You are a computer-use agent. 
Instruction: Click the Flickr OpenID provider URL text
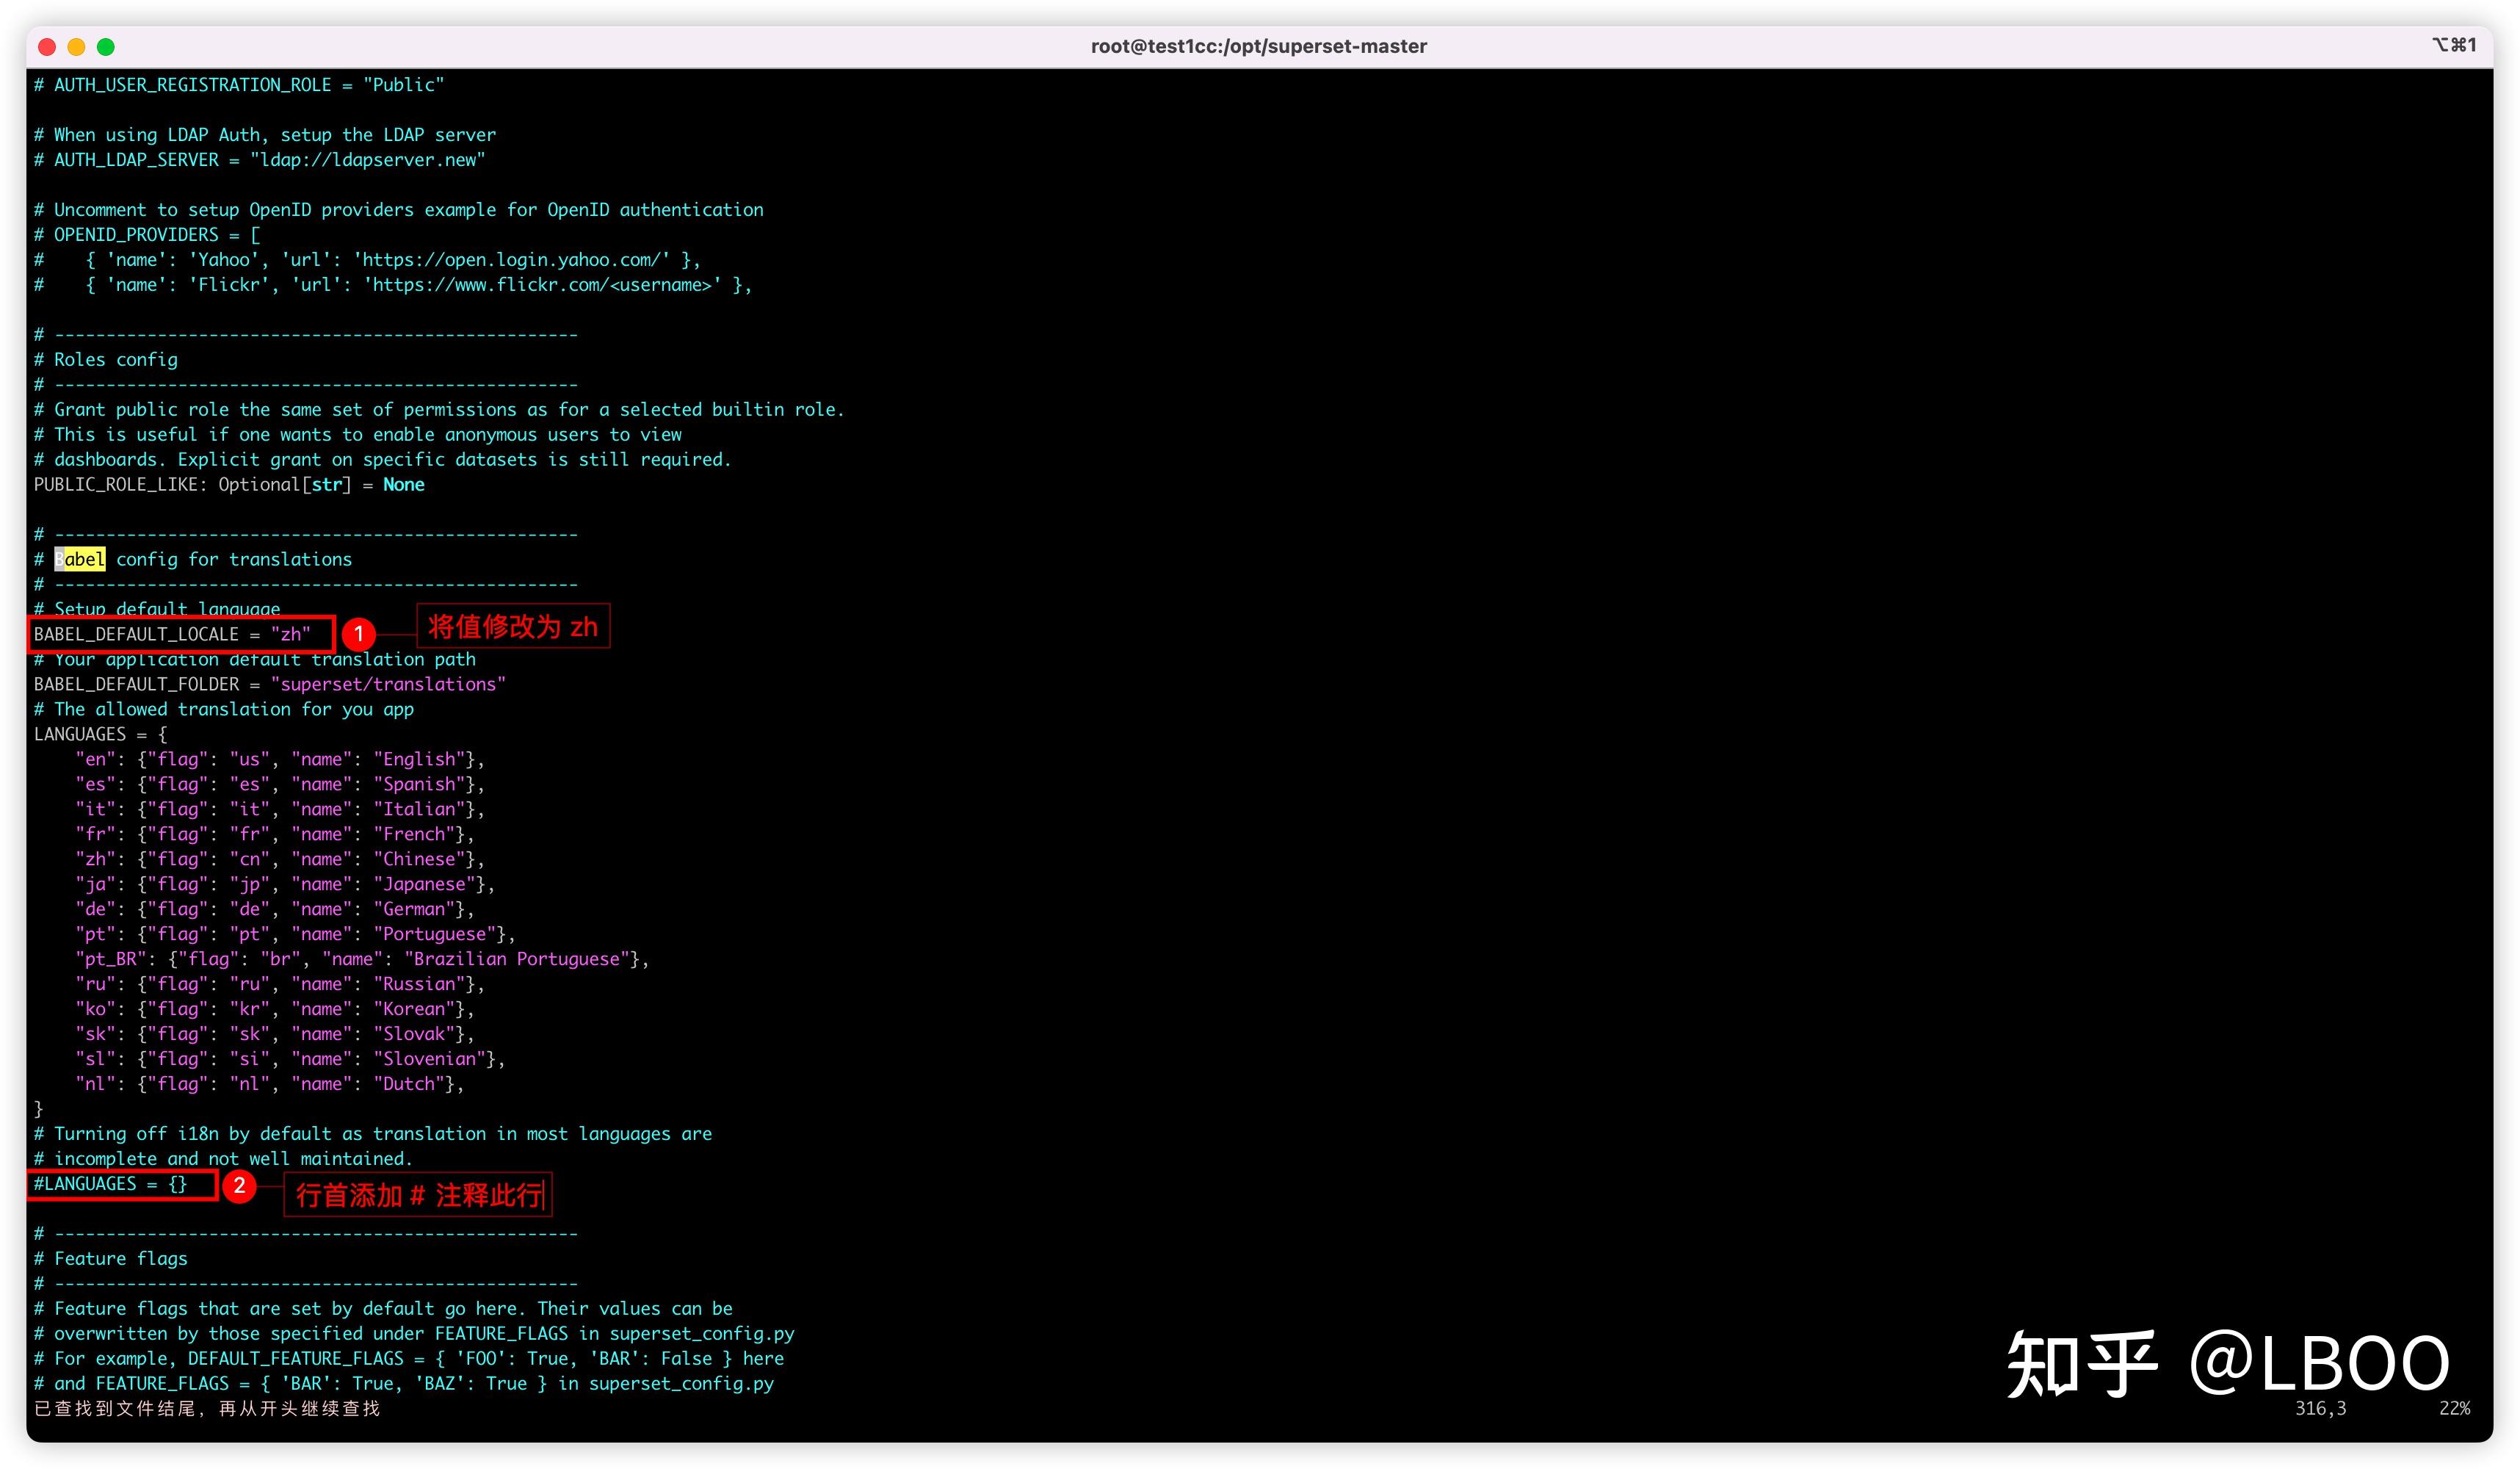point(545,285)
